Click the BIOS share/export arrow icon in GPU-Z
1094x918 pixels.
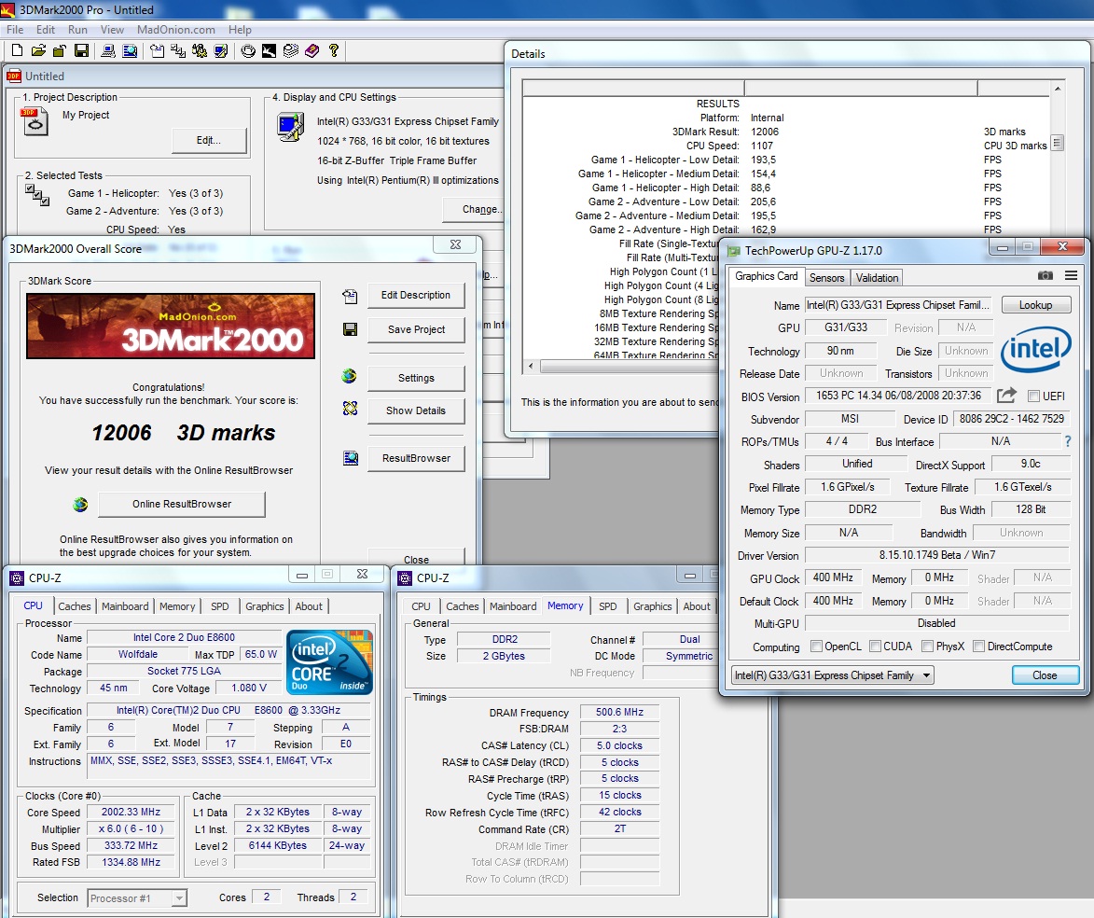1006,396
